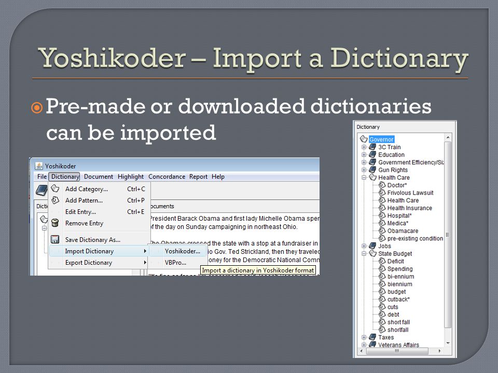Click Governor root category icon

coord(364,139)
